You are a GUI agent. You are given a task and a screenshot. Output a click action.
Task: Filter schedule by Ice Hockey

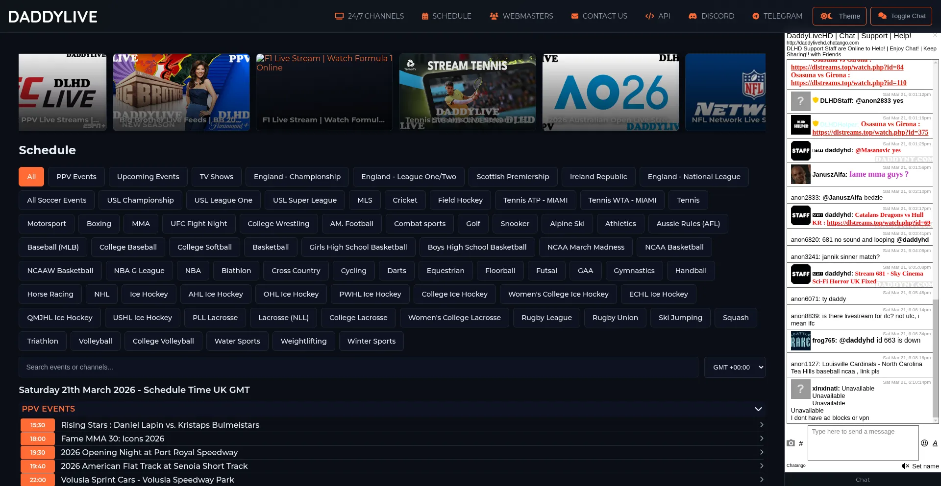[x=149, y=294]
